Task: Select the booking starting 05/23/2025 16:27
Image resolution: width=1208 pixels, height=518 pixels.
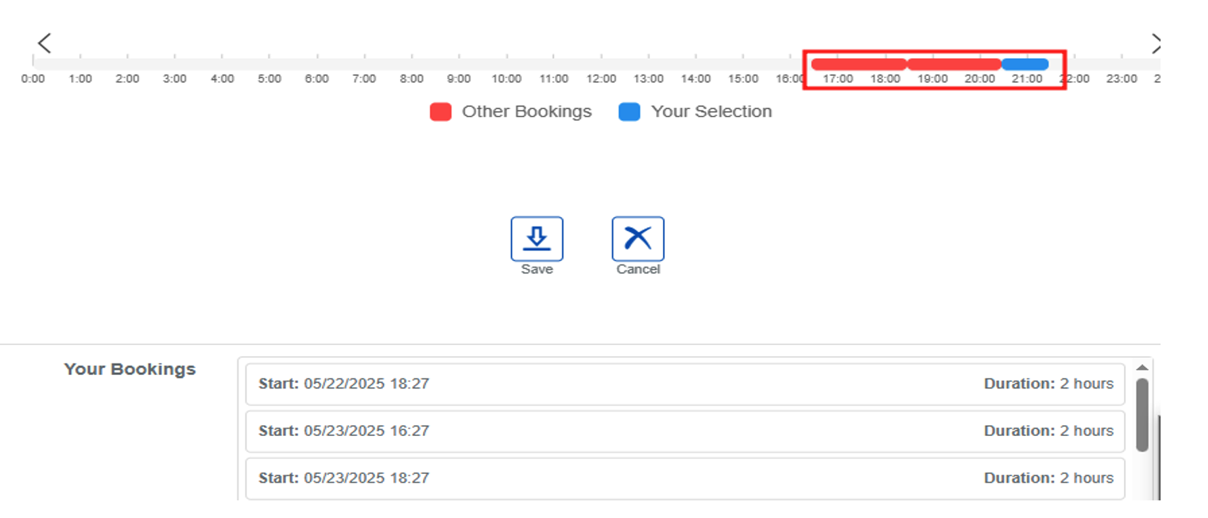Action: (685, 431)
